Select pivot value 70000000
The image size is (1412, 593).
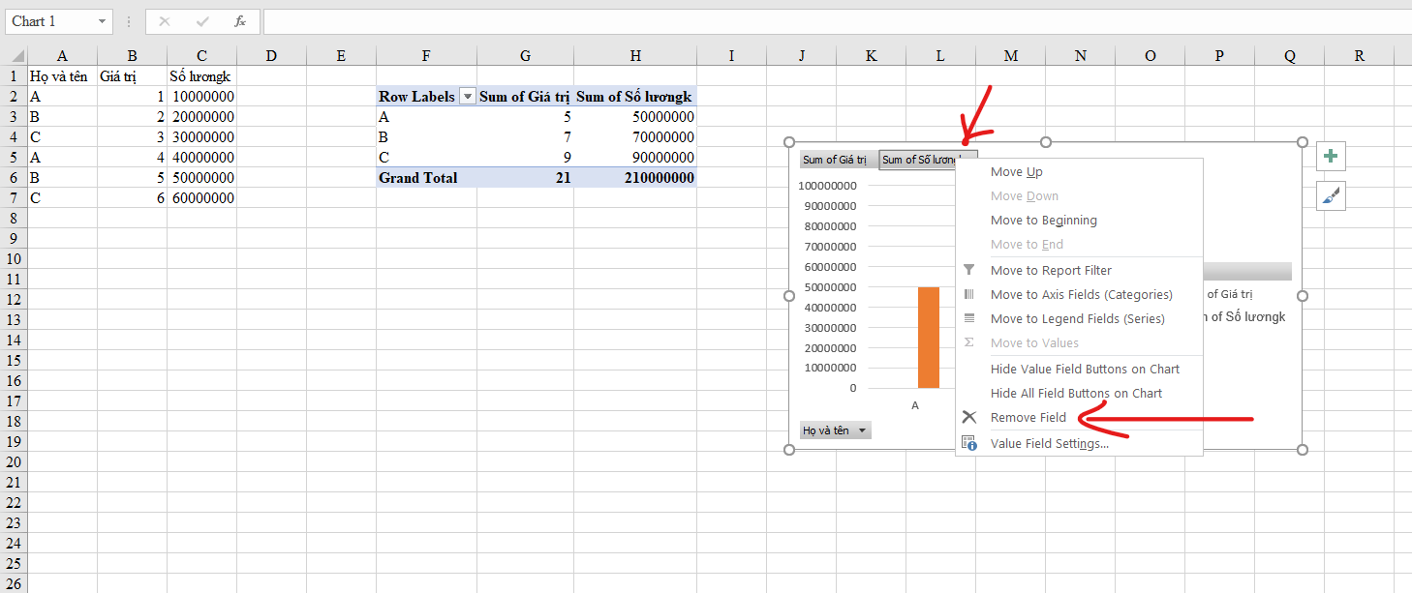click(634, 136)
